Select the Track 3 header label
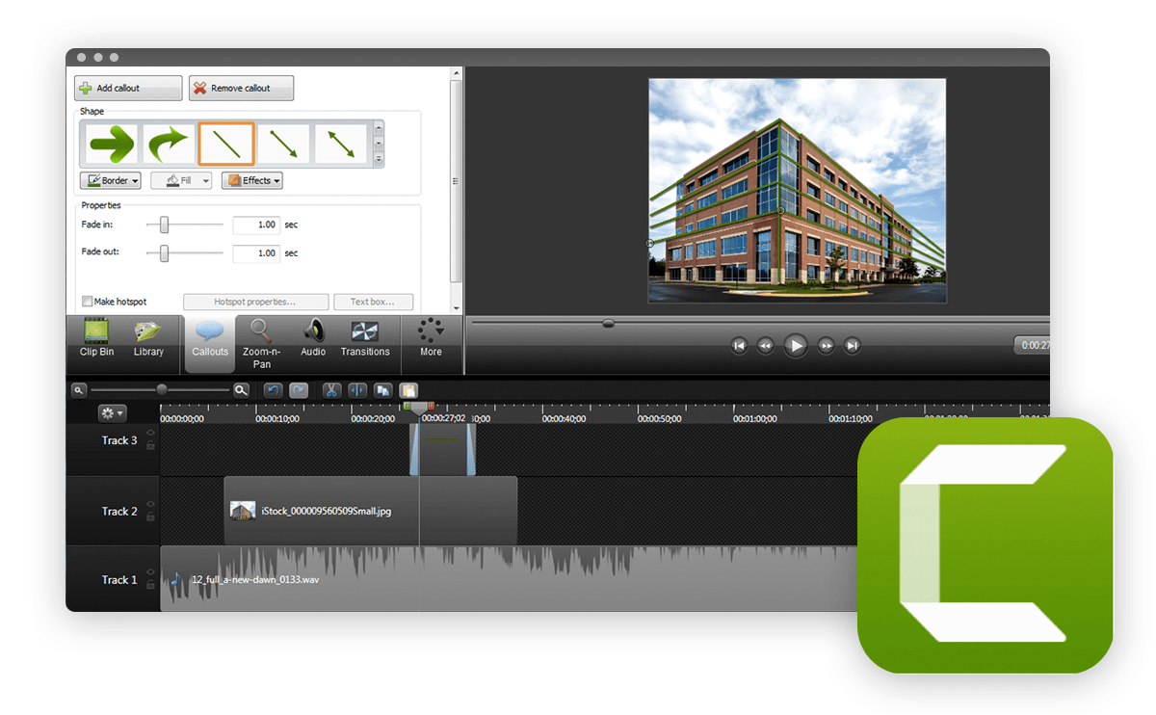 119,440
